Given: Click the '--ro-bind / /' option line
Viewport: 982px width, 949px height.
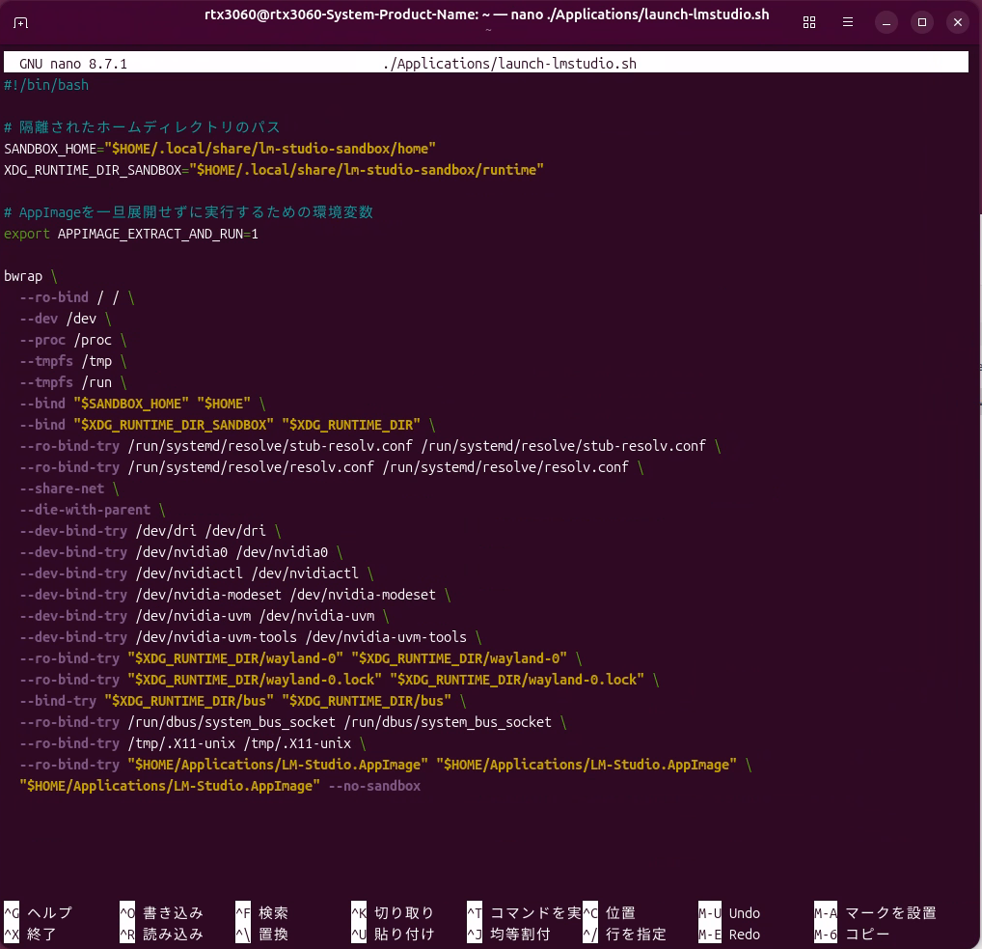Looking at the screenshot, I should click(77, 297).
